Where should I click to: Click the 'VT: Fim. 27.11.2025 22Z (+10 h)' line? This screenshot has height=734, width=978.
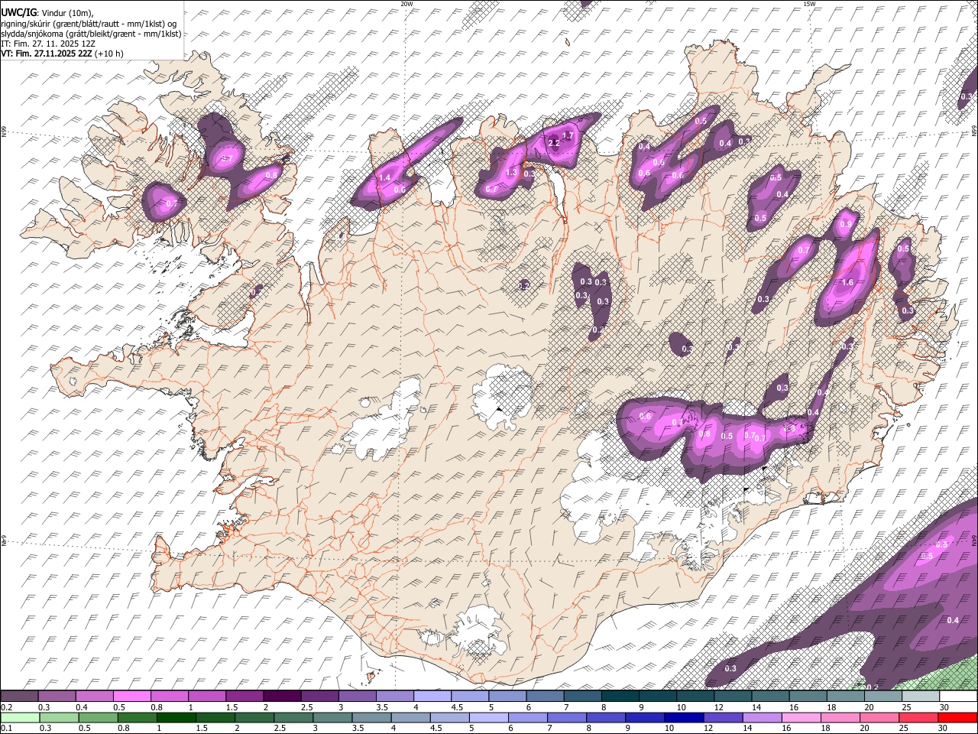62,54
